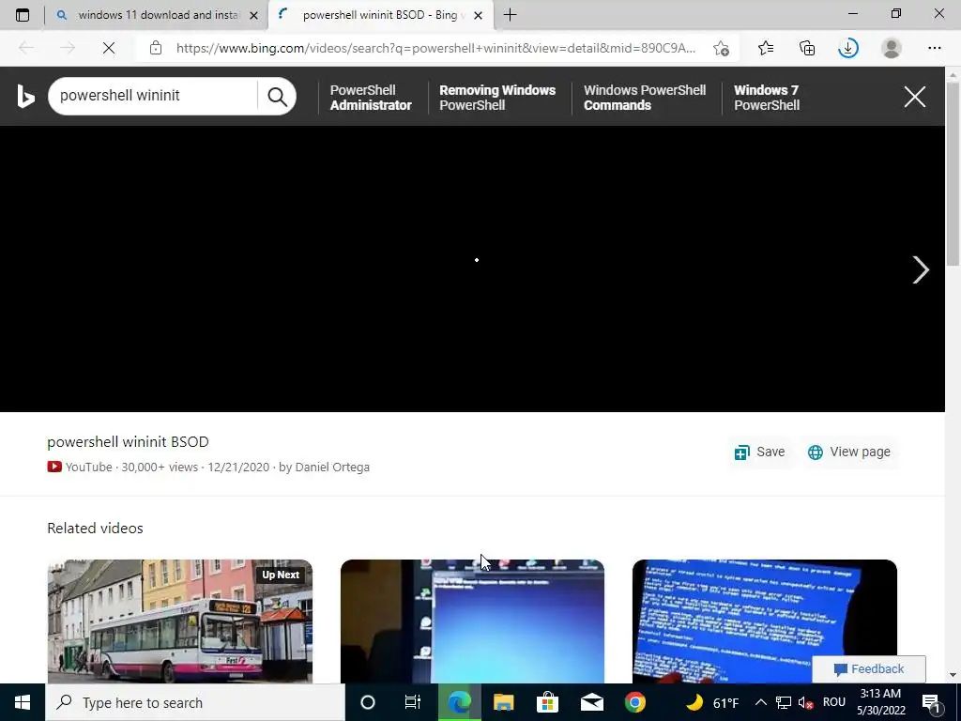Open the Favorites list
Screen dimensions: 961x721
pos(766,48)
